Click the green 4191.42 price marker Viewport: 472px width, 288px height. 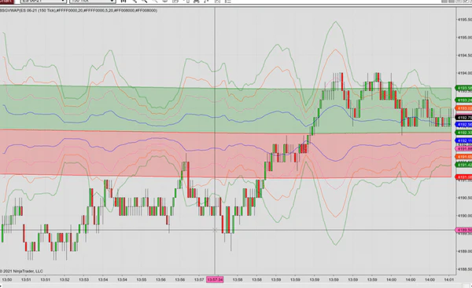tap(463, 165)
